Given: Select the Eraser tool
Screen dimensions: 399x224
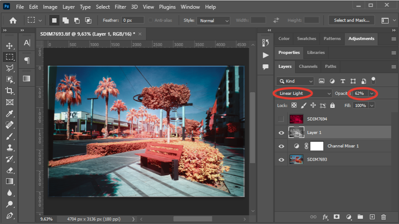Looking at the screenshot, I should (x=9, y=170).
